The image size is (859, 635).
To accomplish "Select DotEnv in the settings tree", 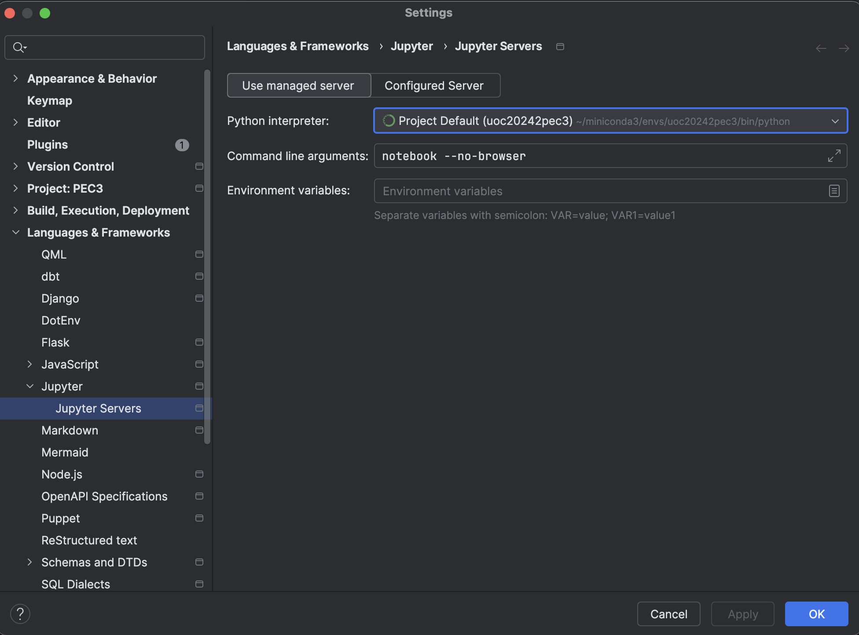I will pos(61,321).
